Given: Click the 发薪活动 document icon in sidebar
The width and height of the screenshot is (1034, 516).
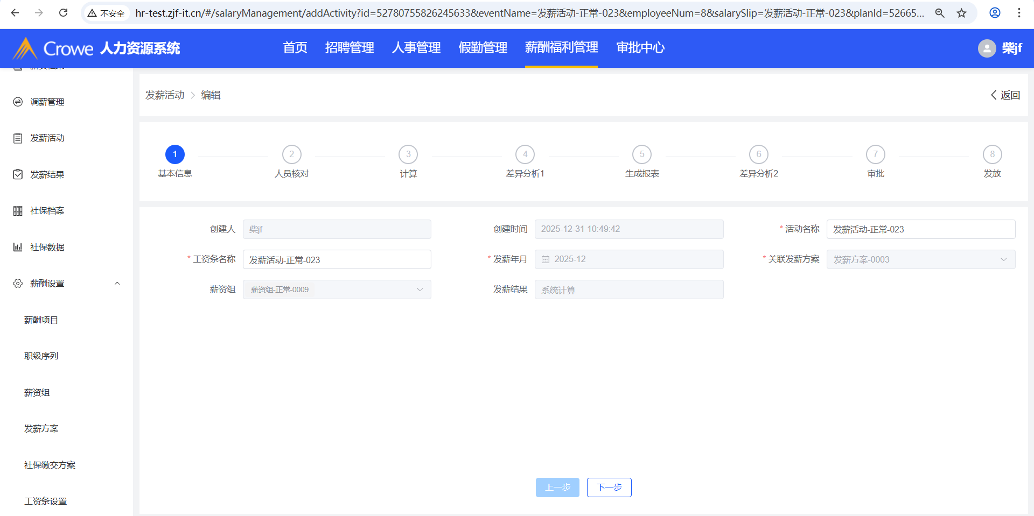Looking at the screenshot, I should [x=18, y=138].
